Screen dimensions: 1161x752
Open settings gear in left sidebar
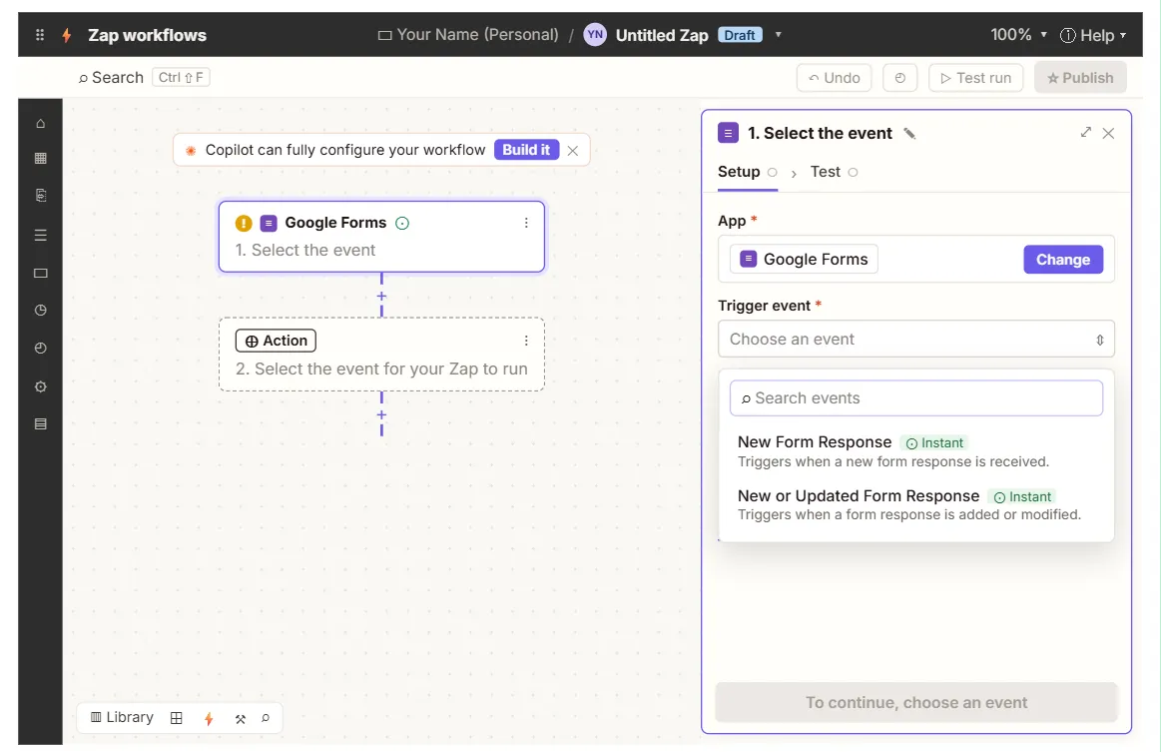(x=41, y=386)
